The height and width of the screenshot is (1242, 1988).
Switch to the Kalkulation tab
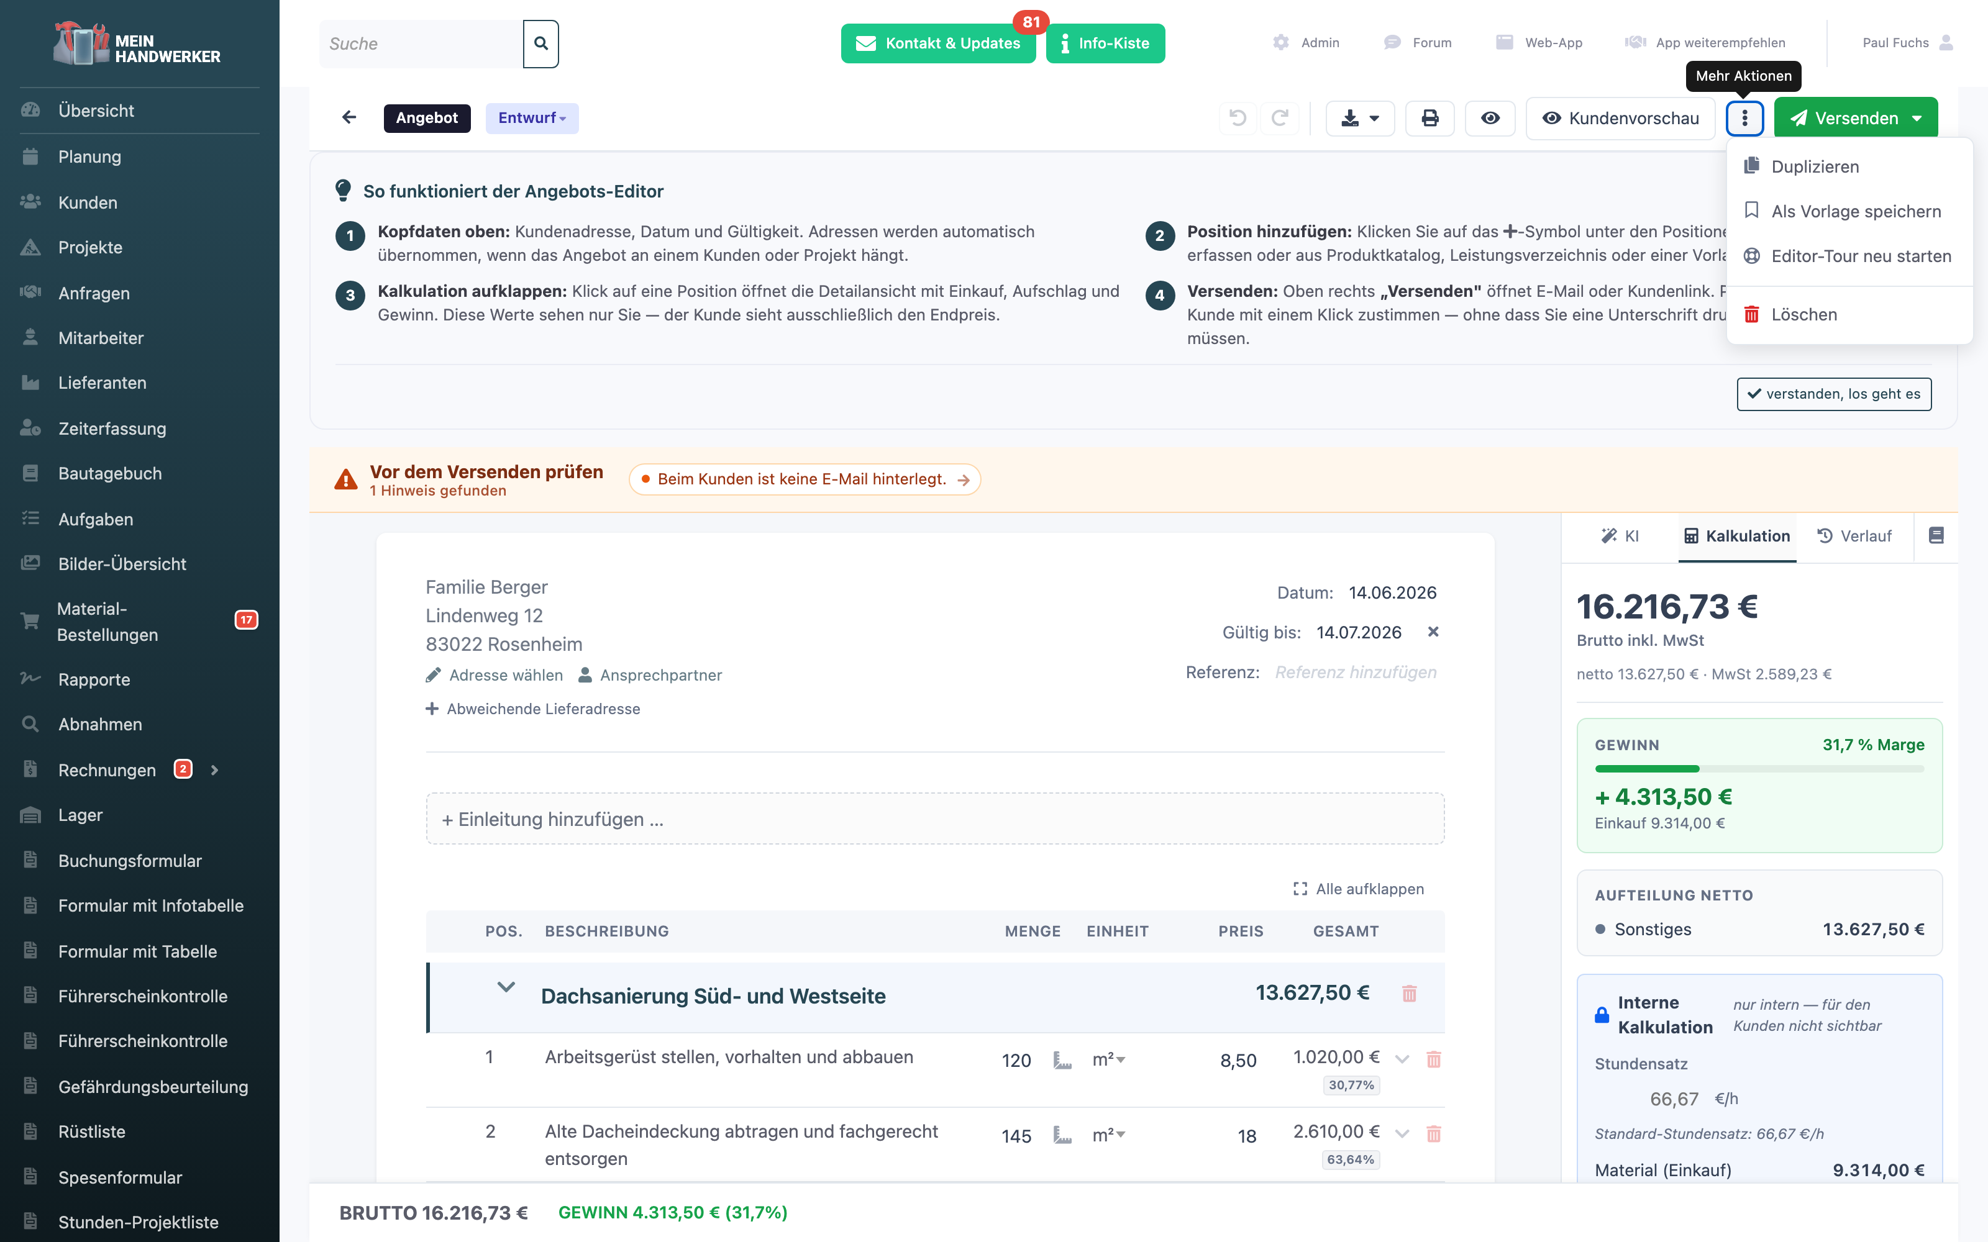coord(1736,535)
